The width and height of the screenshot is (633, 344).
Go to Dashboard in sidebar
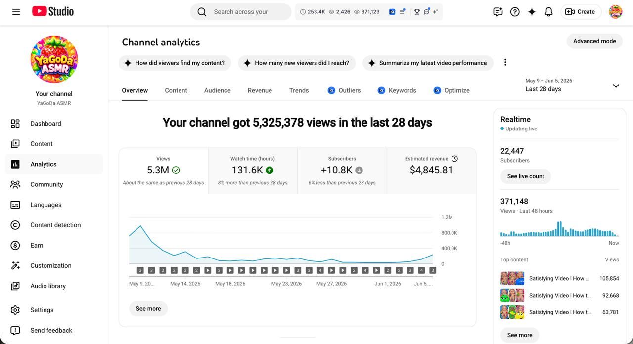pos(54,124)
